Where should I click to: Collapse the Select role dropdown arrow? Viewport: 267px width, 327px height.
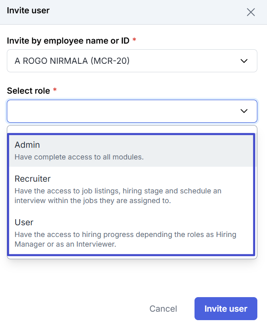coord(244,111)
